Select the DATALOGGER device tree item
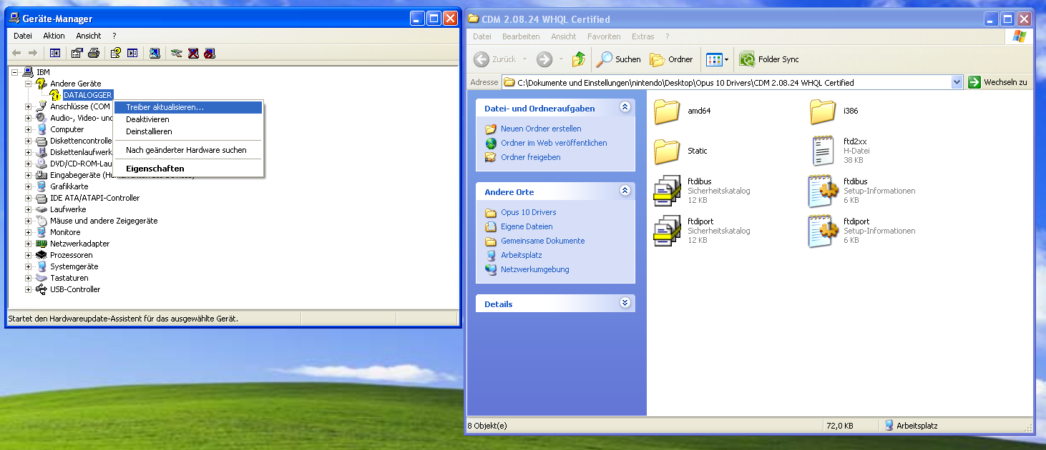Screen dimensions: 1046x450 tap(87, 95)
